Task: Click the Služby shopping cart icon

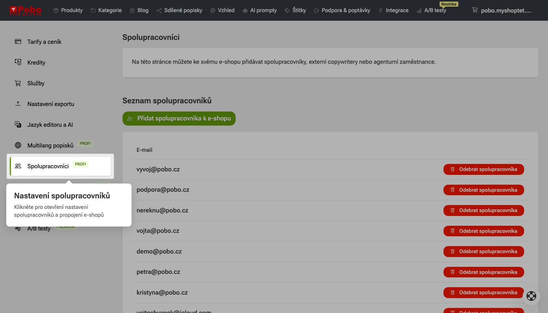Action: click(18, 83)
